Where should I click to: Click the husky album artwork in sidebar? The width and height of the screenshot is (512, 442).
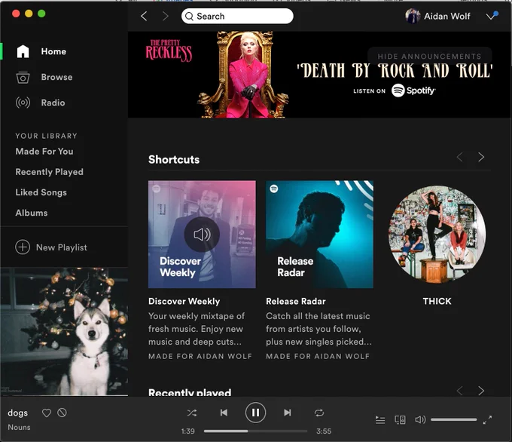(64, 332)
